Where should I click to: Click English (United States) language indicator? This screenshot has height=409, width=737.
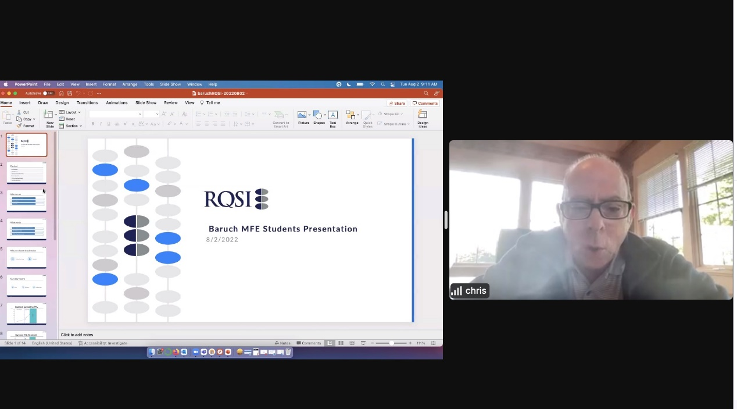52,343
